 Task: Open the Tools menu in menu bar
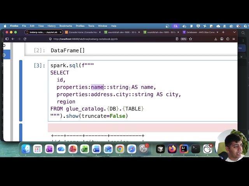(91, 26)
